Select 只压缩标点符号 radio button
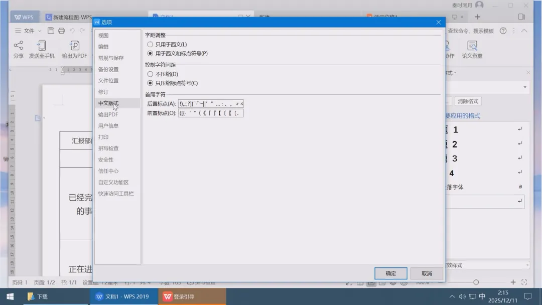 click(150, 83)
